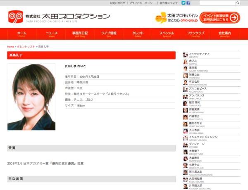The image size is (248, 190).
Task: Click the 太田プロモバイル banner
Action: pos(176,18)
